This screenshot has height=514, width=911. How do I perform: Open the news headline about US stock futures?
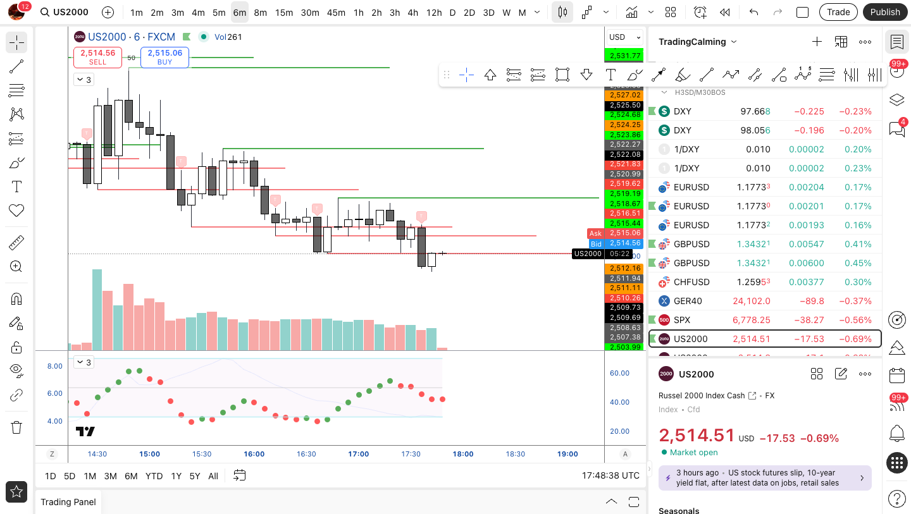click(765, 478)
